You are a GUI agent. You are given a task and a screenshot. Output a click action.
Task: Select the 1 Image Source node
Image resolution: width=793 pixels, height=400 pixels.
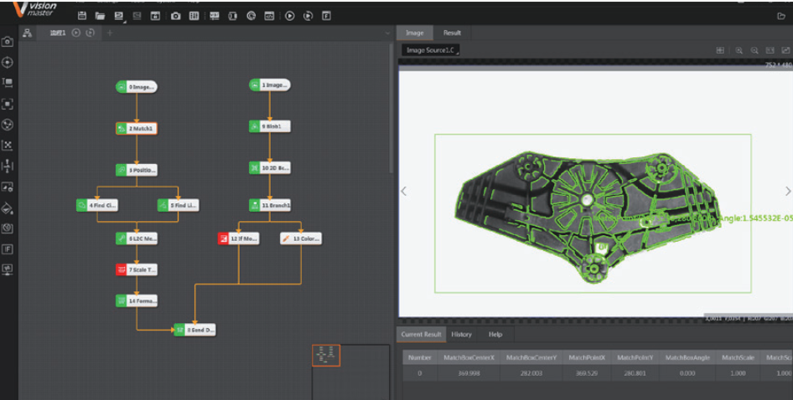click(x=270, y=85)
